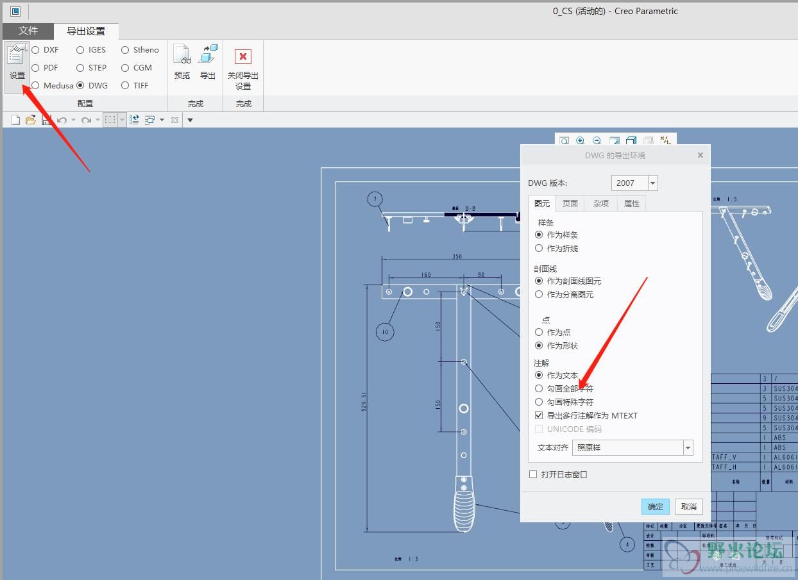Image resolution: width=798 pixels, height=580 pixels.
Task: Click the Redo arrow icon
Action: pyautogui.click(x=86, y=120)
